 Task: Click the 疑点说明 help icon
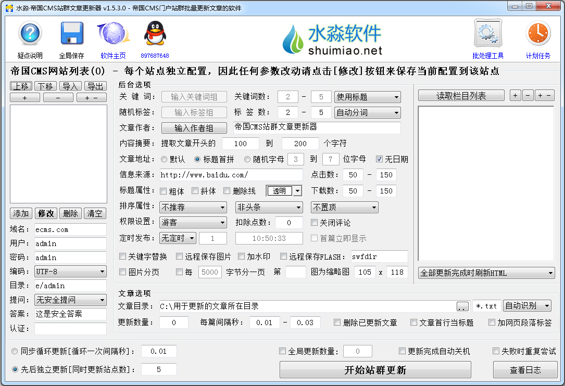pyautogui.click(x=30, y=33)
